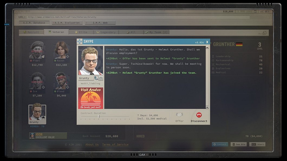
Task: Click the red Disconnect hang-up button
Action: pos(199,115)
